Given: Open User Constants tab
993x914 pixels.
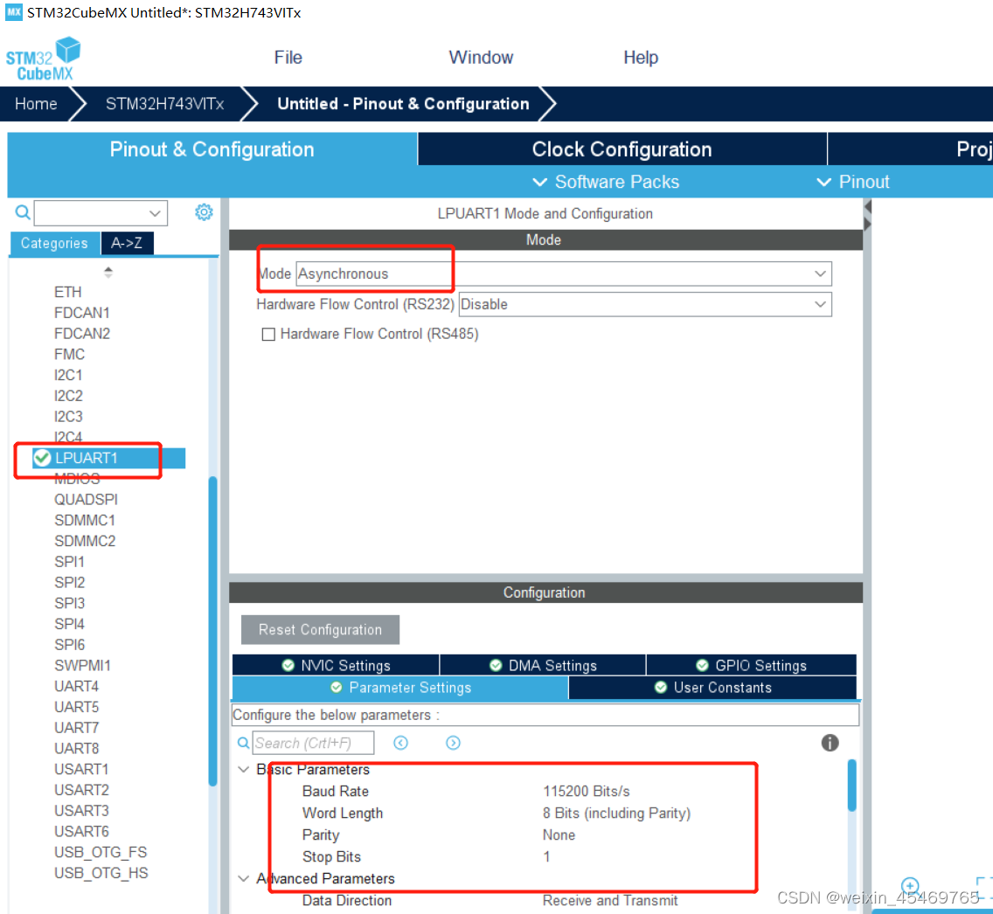Looking at the screenshot, I should (712, 688).
